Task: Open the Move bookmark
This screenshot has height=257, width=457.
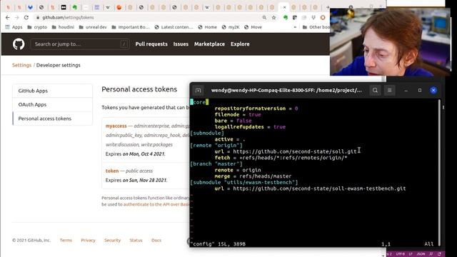Action: click(x=253, y=27)
